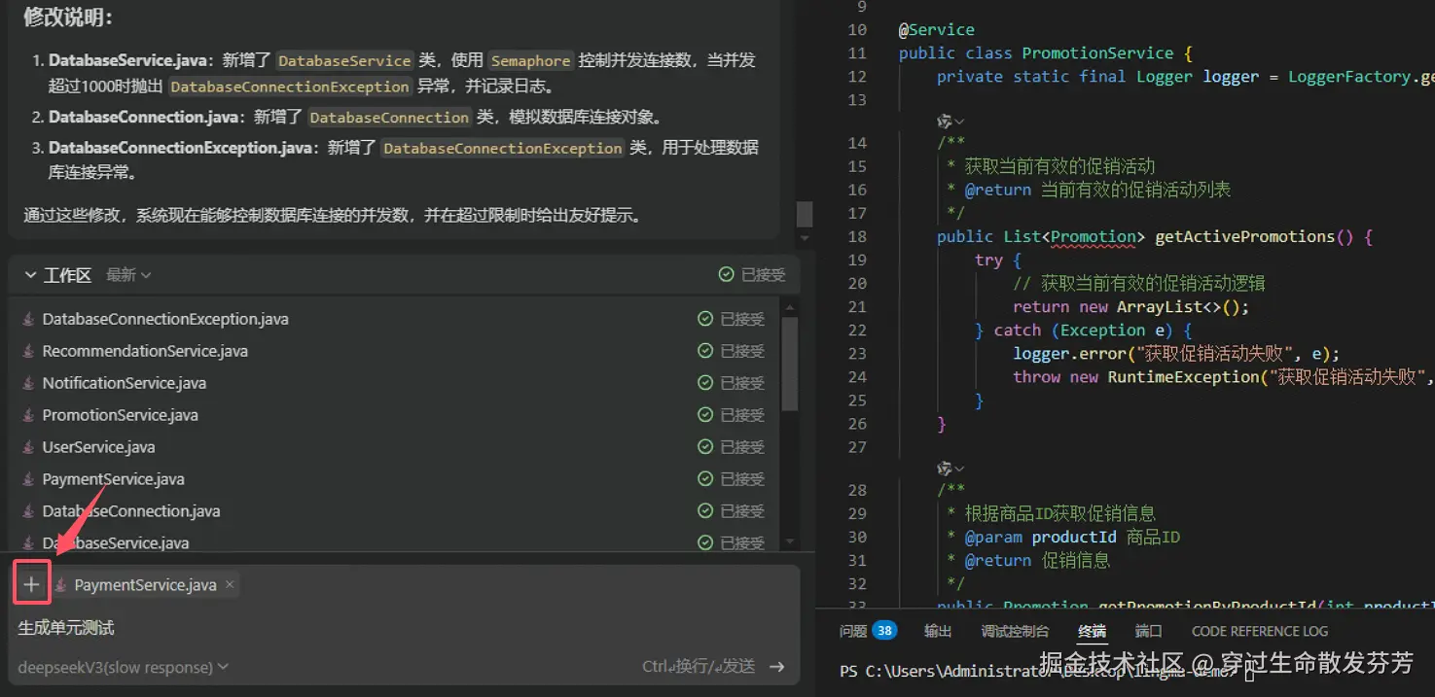This screenshot has width=1435, height=697.
Task: Click the Ctrl换行/发送 hint text
Action: pos(699,667)
